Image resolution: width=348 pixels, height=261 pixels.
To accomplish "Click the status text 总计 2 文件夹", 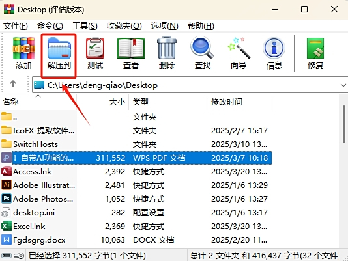I will click(214, 256).
